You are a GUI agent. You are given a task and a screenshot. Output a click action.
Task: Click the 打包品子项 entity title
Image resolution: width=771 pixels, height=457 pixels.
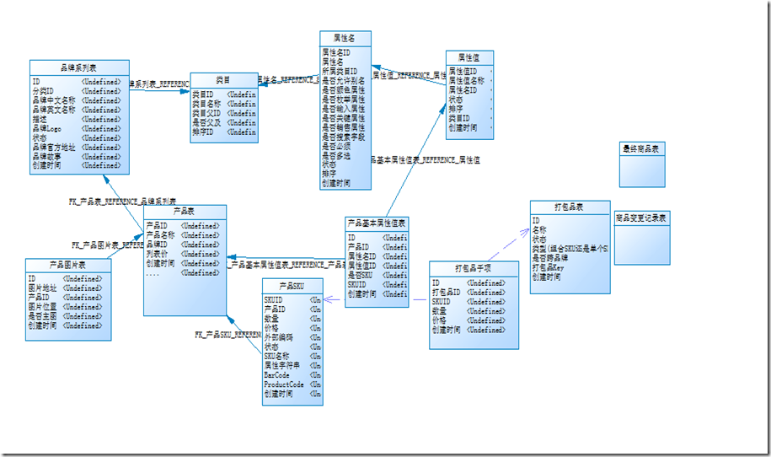click(x=474, y=268)
